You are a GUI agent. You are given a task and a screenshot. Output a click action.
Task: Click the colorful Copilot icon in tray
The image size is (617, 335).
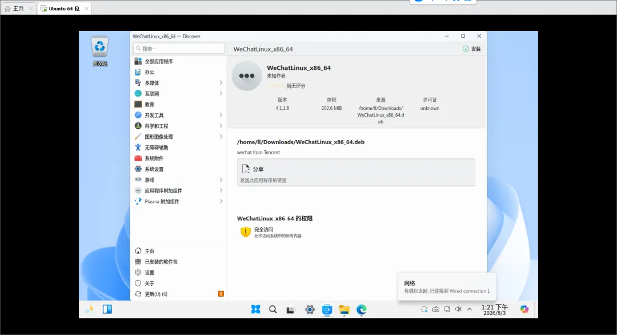click(524, 309)
